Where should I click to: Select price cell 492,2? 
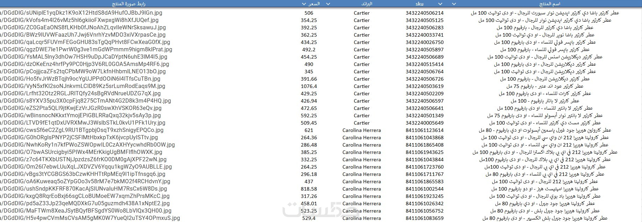tap(309, 50)
